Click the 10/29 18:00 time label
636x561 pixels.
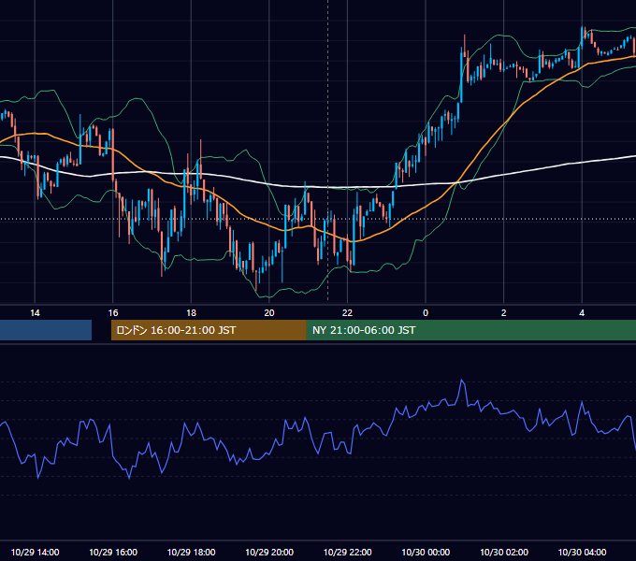click(191, 552)
